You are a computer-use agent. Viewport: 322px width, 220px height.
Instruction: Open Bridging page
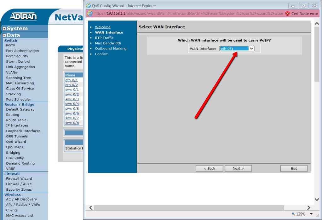[x=13, y=153]
